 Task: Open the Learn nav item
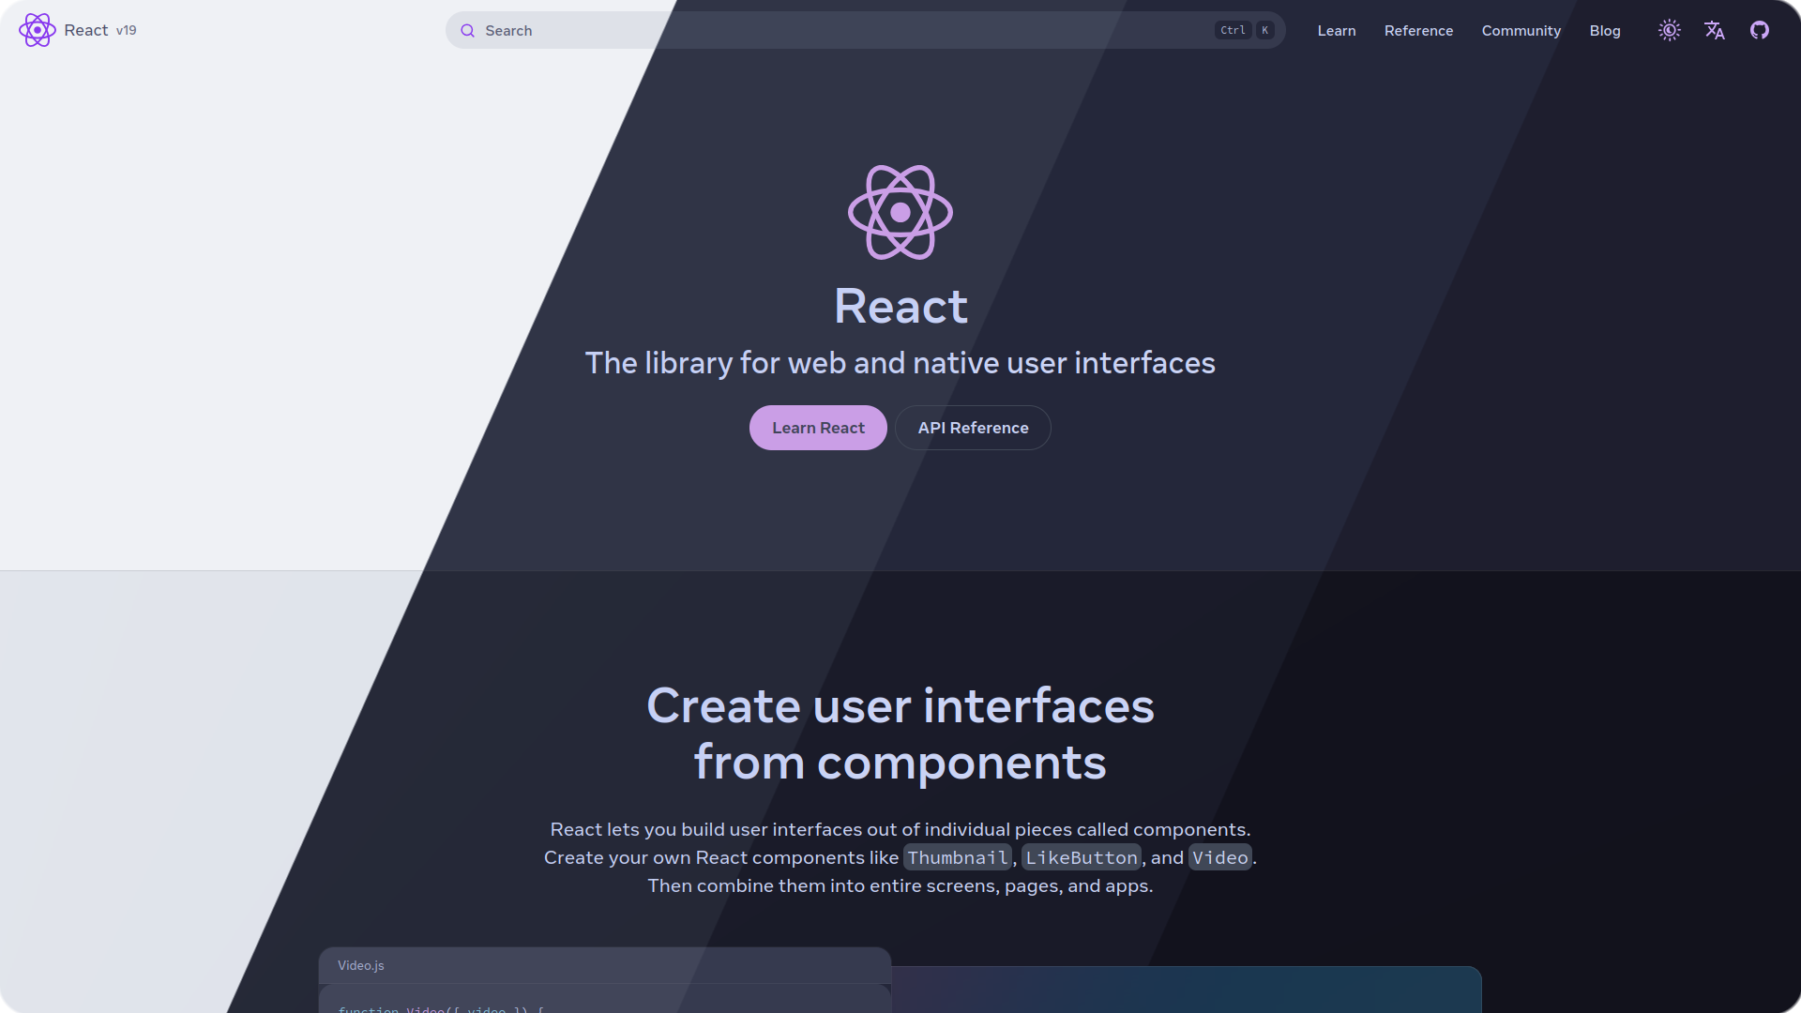pos(1336,31)
